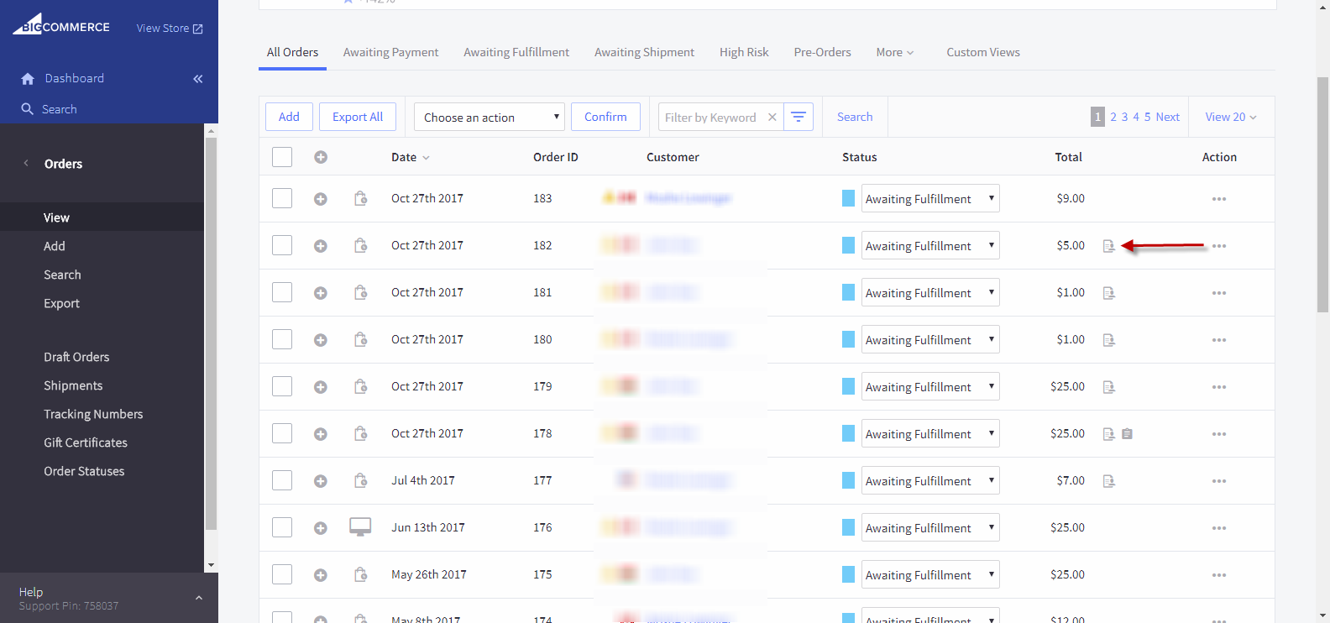Open status dropdown for order 183
1330x623 pixels.
point(930,198)
